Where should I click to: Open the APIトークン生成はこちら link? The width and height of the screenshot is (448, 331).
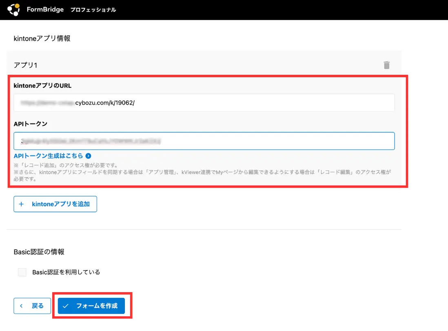[48, 156]
